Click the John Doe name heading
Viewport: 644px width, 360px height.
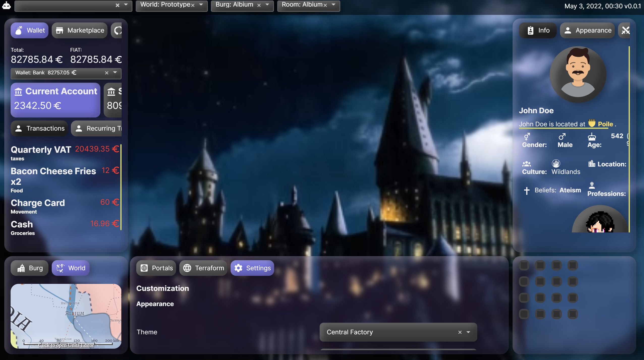pyautogui.click(x=536, y=110)
